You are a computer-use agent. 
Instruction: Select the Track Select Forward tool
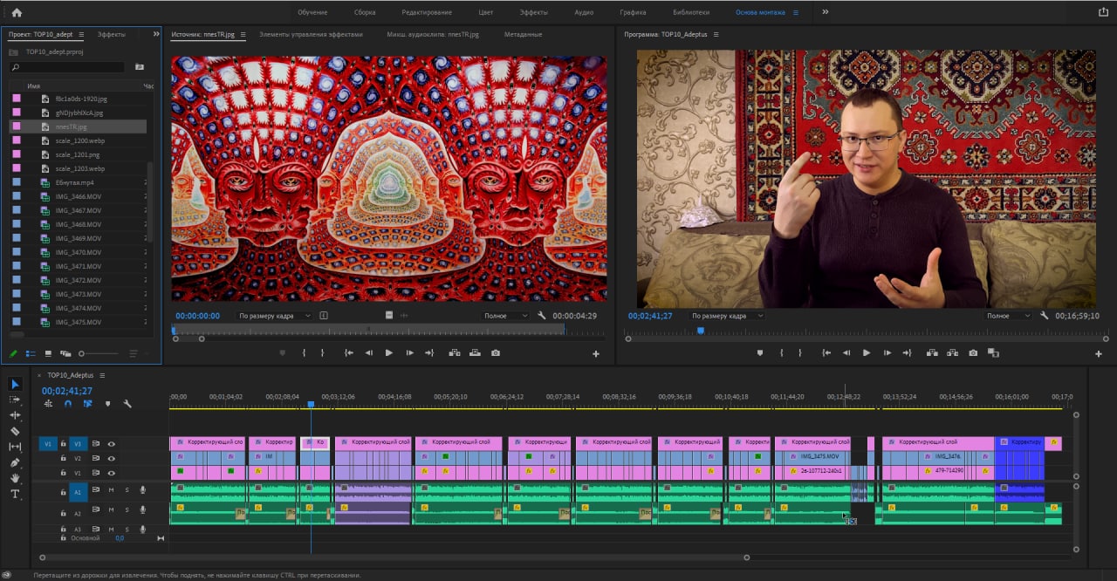[15, 400]
